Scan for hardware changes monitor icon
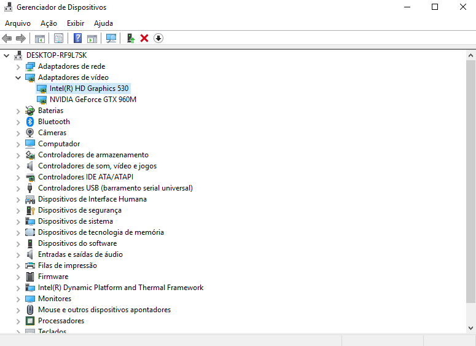Viewport: 476px width, 346px height. pyautogui.click(x=111, y=38)
